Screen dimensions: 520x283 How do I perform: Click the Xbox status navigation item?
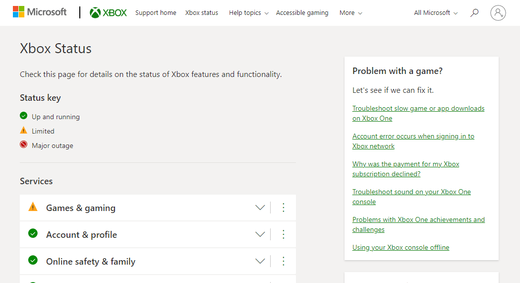tap(201, 13)
